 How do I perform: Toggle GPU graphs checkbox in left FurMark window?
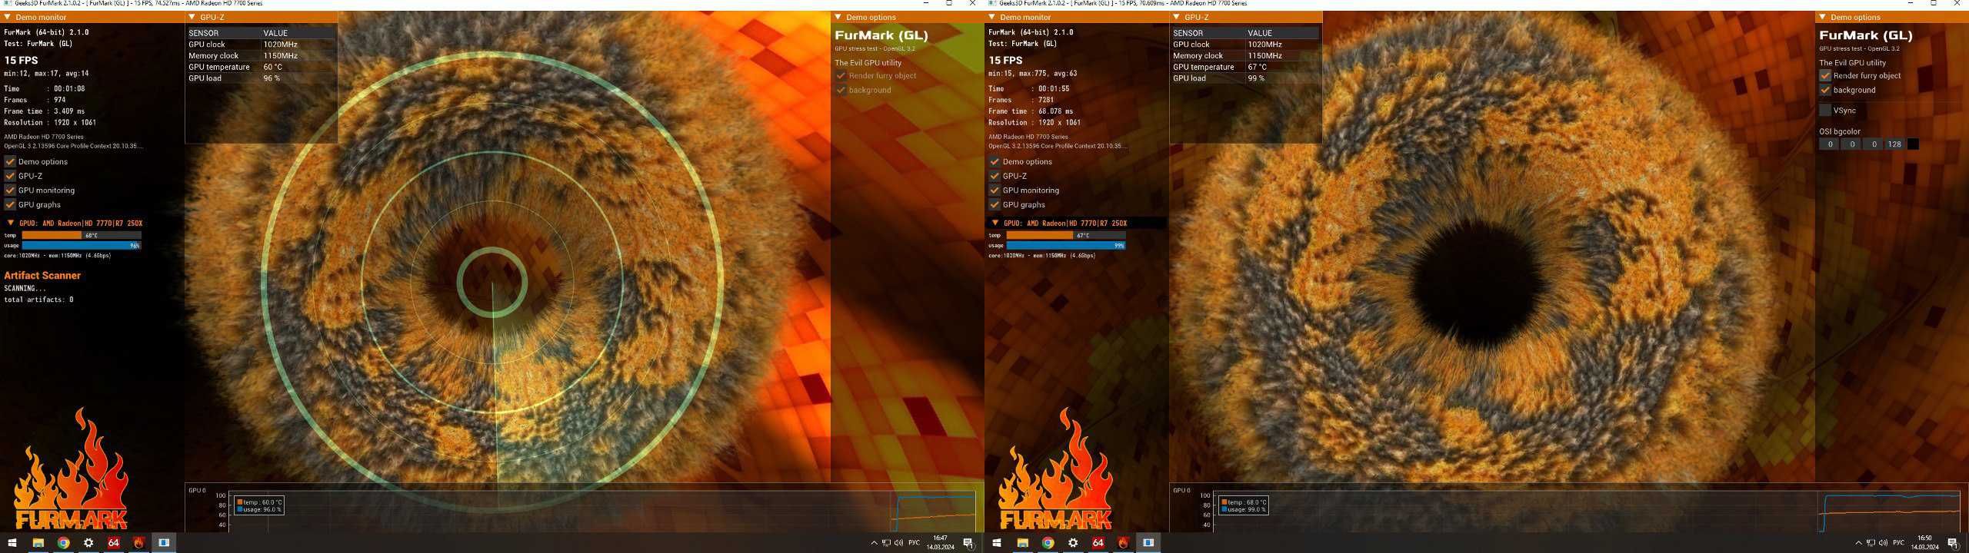(10, 204)
